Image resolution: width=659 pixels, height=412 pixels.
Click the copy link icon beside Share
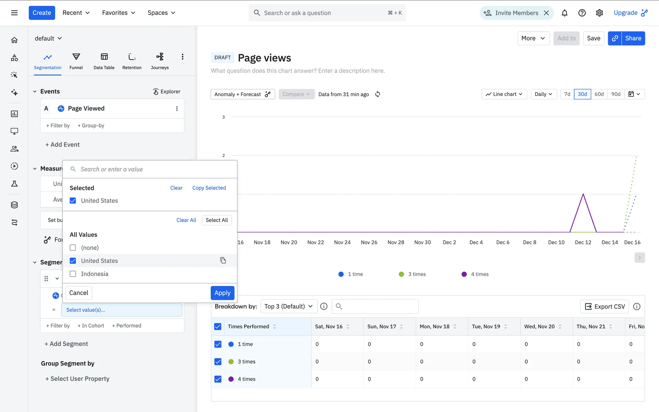pos(615,38)
